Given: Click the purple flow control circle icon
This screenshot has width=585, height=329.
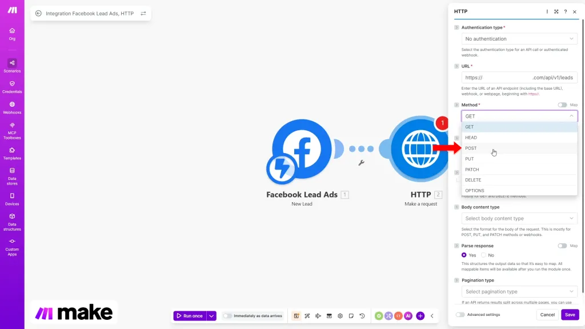Looking at the screenshot, I should (x=388, y=316).
